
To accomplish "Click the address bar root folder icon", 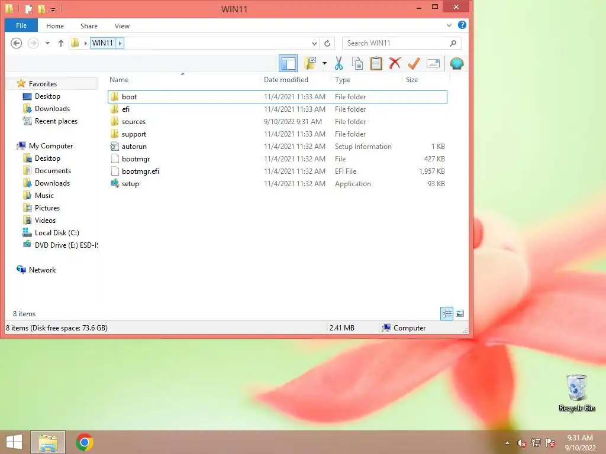I will 75,43.
